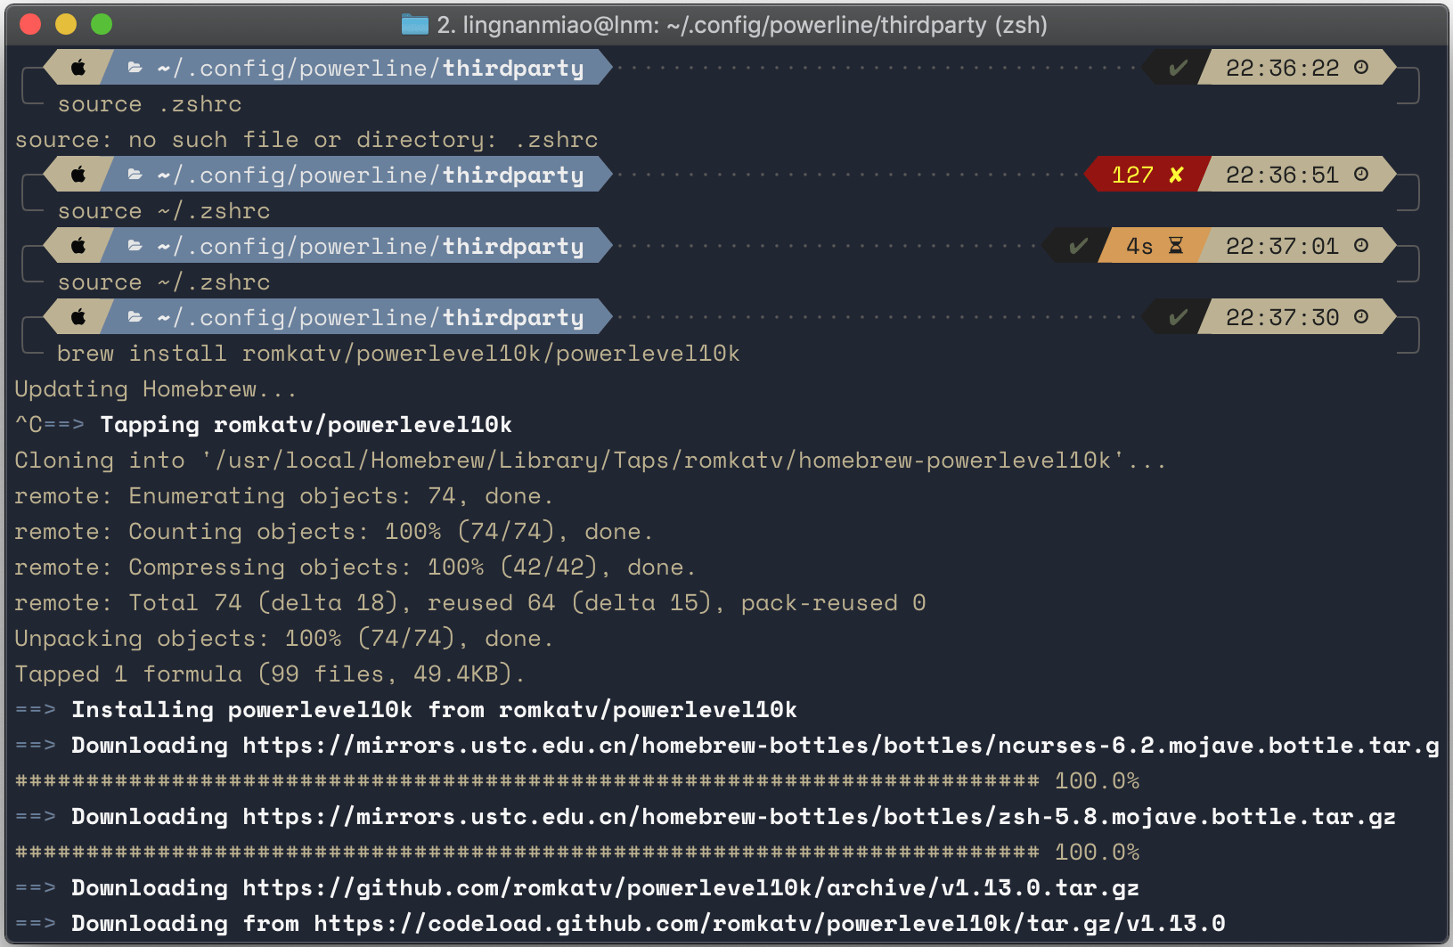1453x947 pixels.
Task: Click the 'brew install romkatv/powerlevel10k' command text
Action: click(398, 354)
